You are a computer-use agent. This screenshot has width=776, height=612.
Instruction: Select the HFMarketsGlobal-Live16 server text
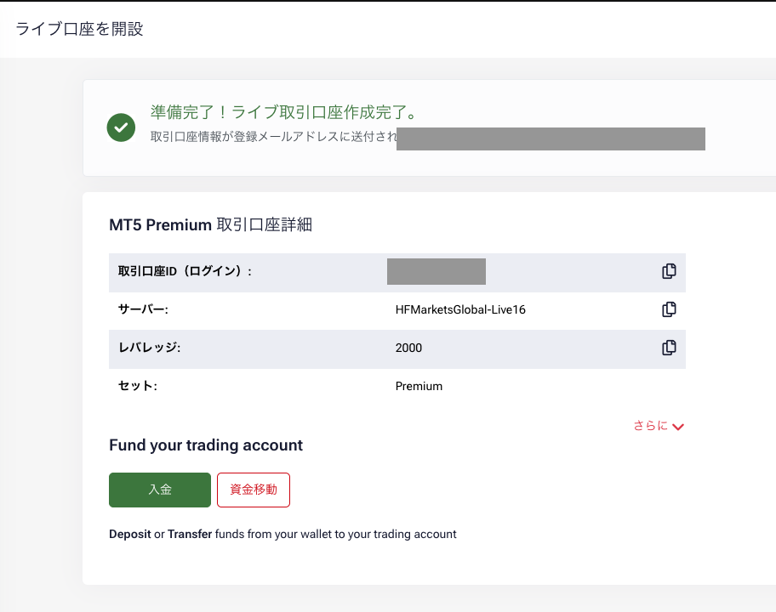460,310
